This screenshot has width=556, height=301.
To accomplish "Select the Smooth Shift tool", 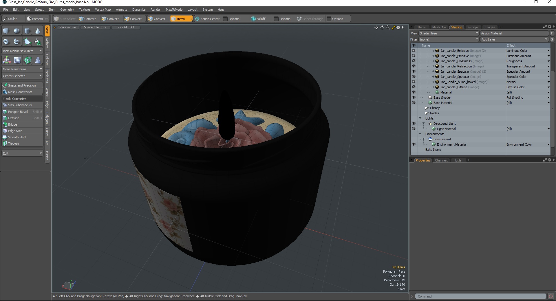I will pyautogui.click(x=22, y=137).
